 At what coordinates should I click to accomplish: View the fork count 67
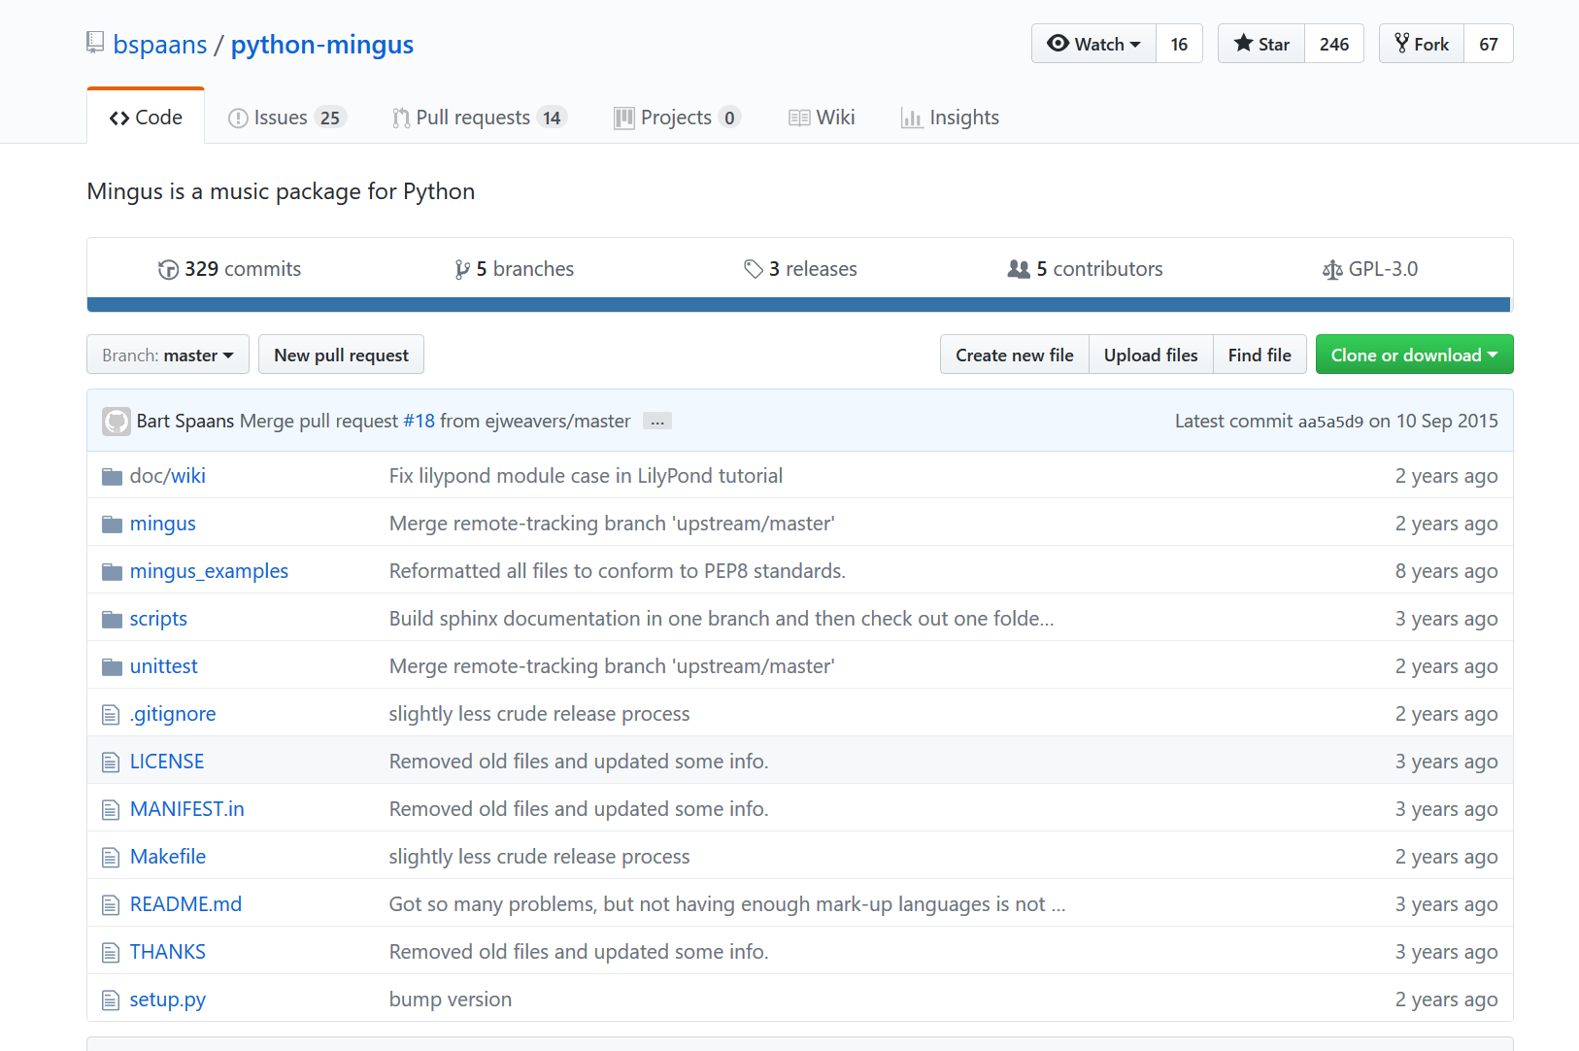[1489, 44]
